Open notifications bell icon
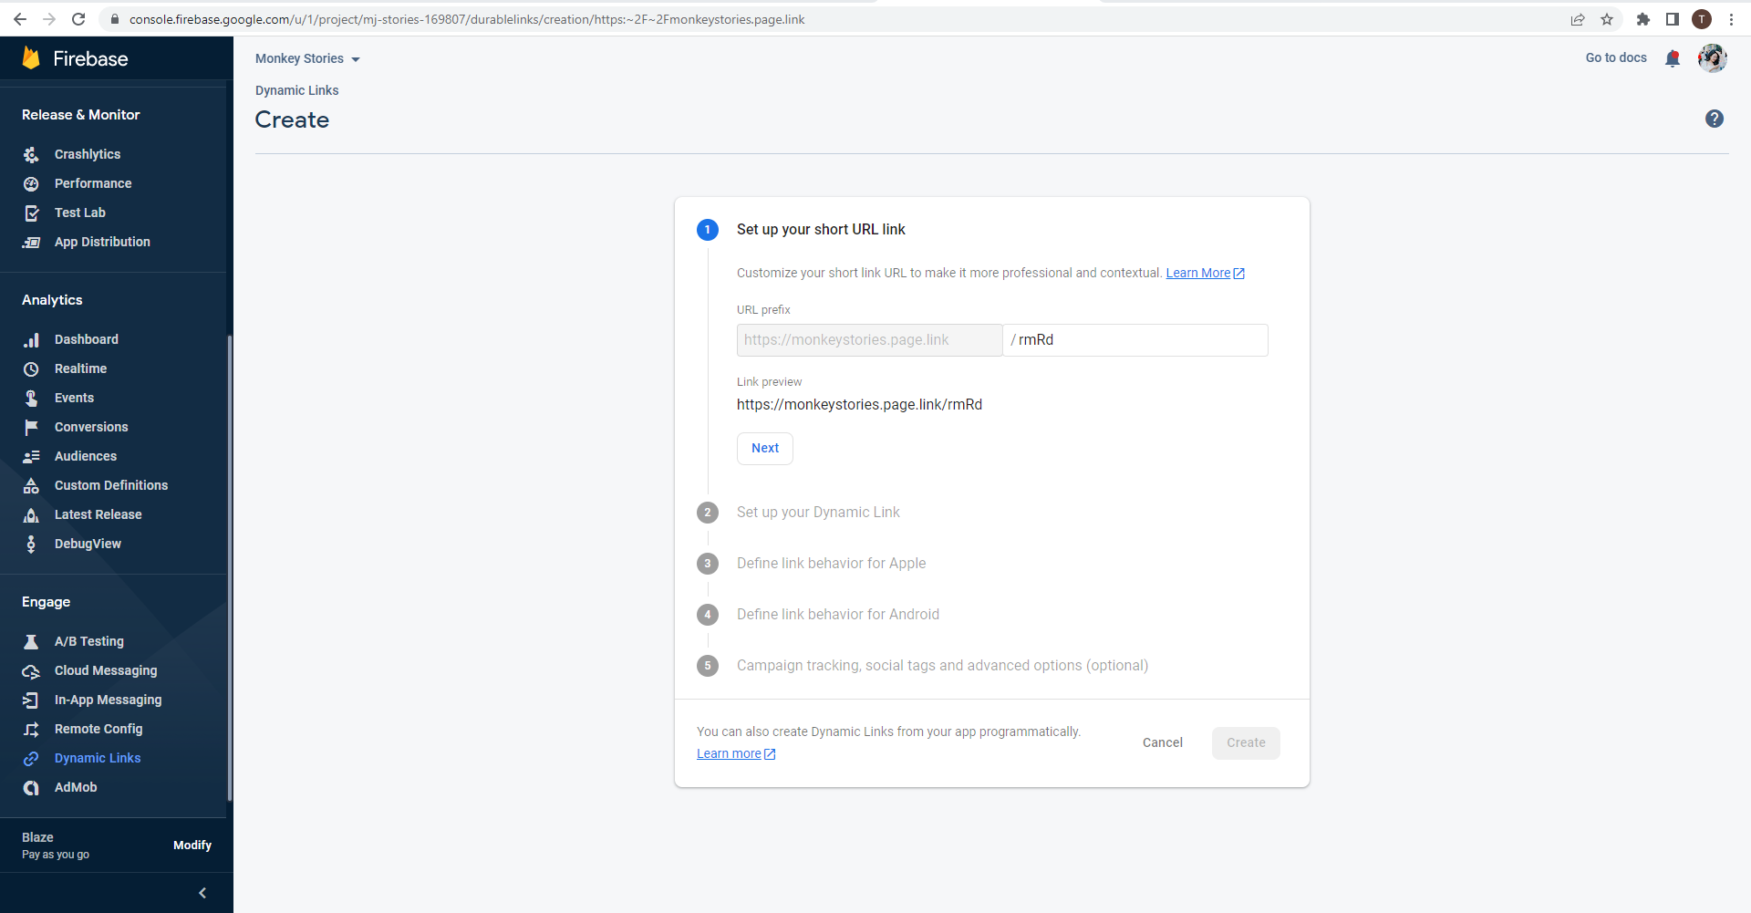The width and height of the screenshot is (1751, 913). coord(1672,58)
